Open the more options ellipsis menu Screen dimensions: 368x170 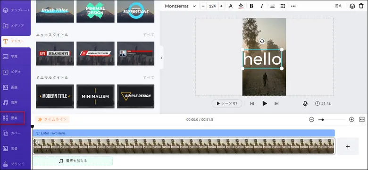click(x=293, y=6)
